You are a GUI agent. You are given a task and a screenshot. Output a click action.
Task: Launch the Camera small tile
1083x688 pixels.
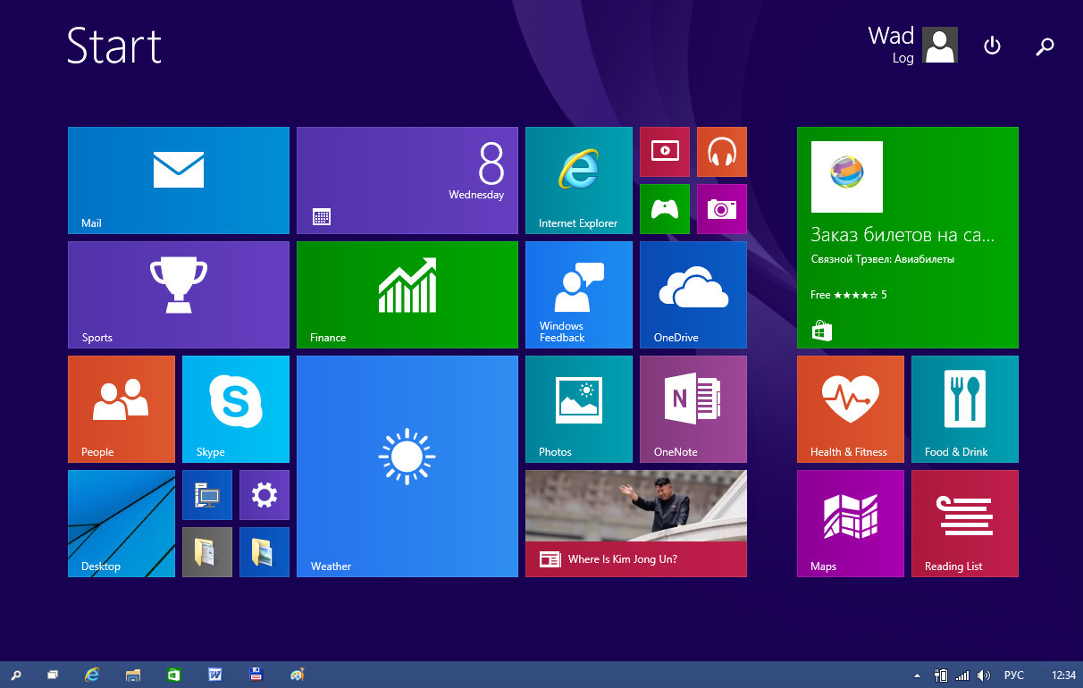click(721, 208)
